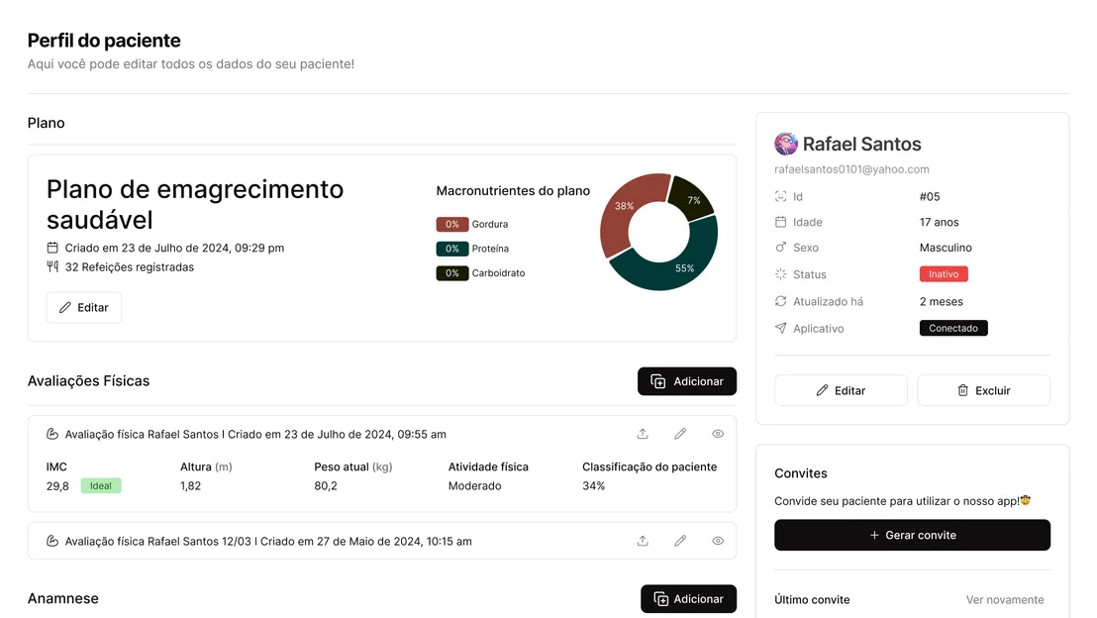This screenshot has width=1097, height=618.
Task: Click the red Inativo status badge
Action: tap(943, 274)
